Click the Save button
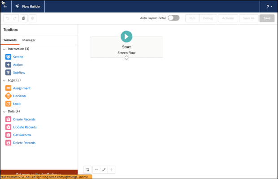This screenshot has width=278, height=179. click(267, 18)
